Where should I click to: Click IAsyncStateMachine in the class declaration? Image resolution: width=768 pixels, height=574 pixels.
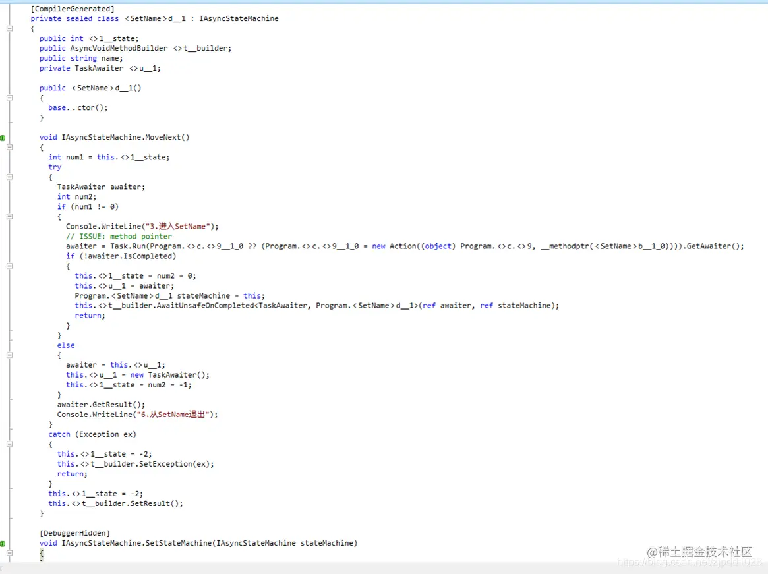pyautogui.click(x=239, y=18)
